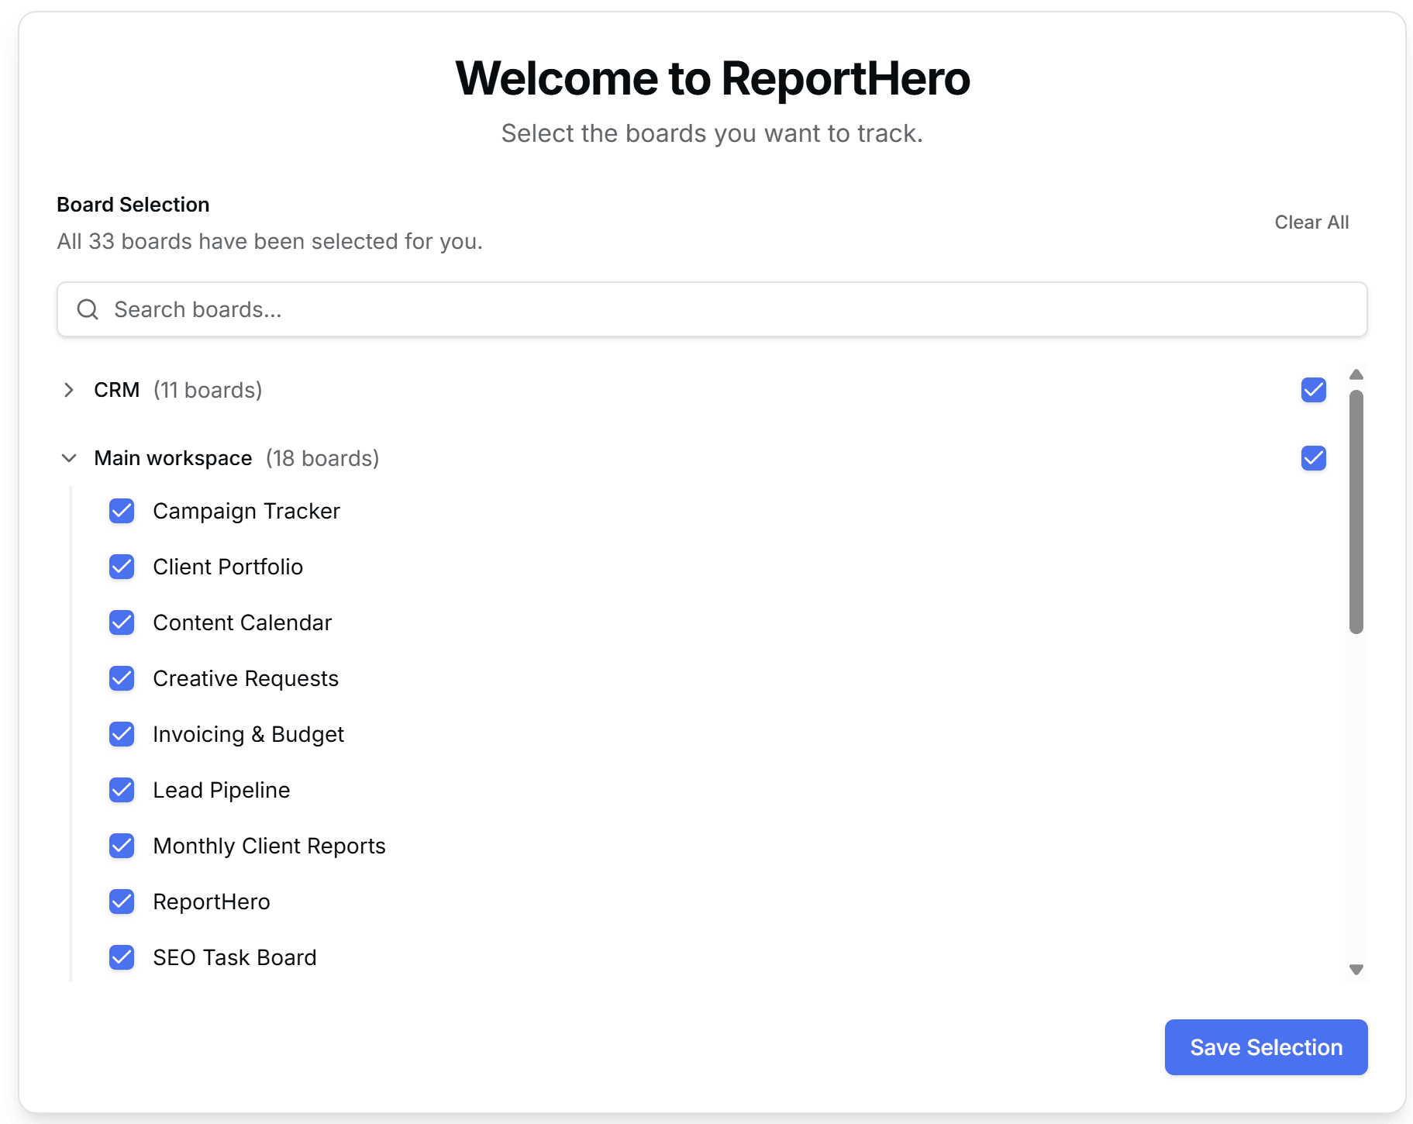The image size is (1413, 1124).
Task: Expand the CRM boards section
Action: [69, 390]
